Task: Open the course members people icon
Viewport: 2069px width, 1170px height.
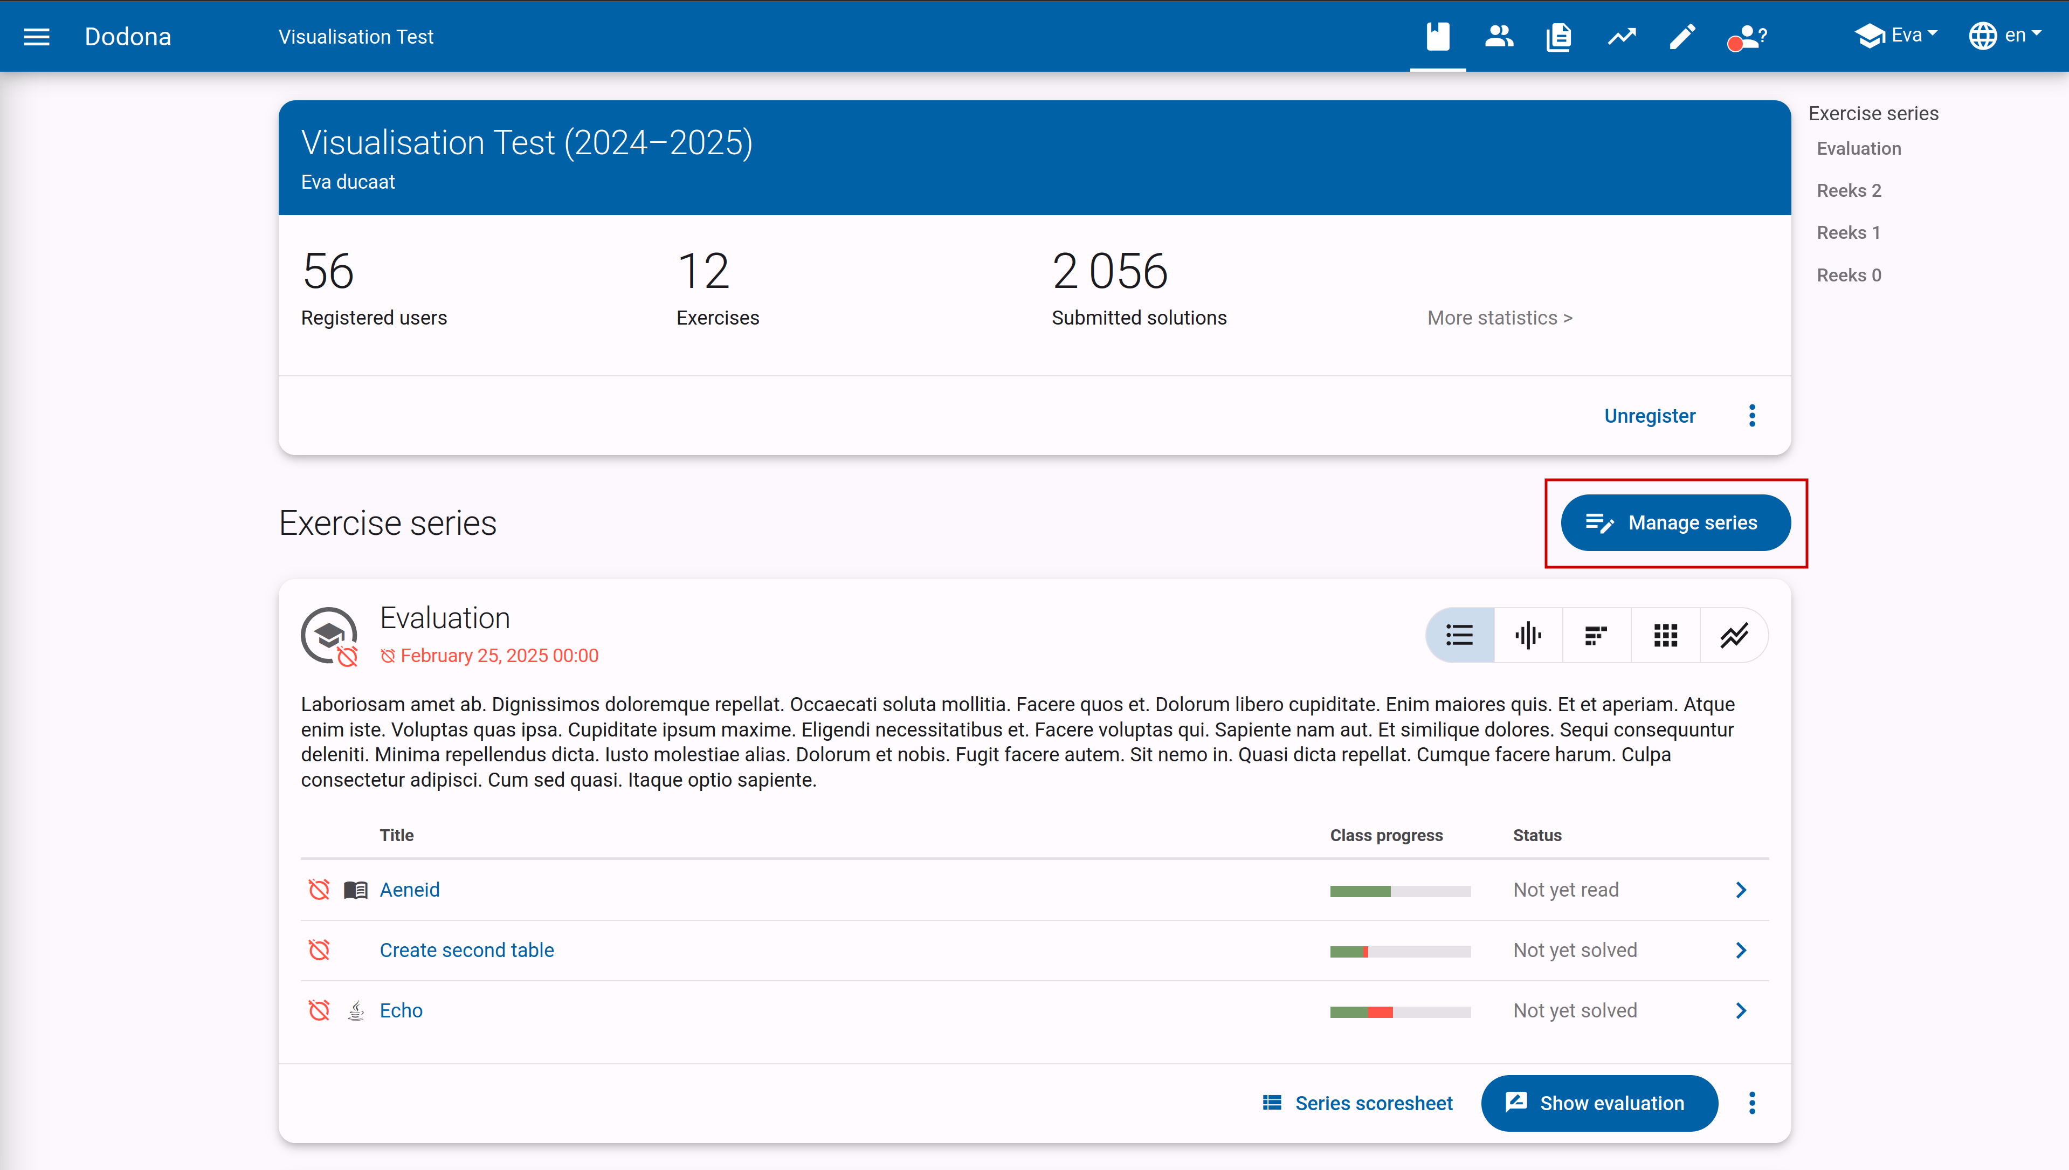Action: click(1499, 36)
